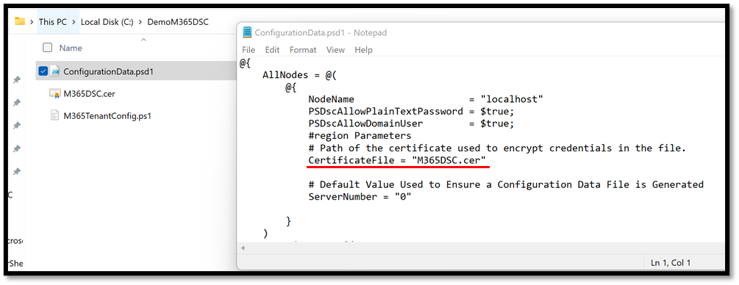Expand the chevron after This PC
This screenshot has width=739, height=285.
coord(74,22)
